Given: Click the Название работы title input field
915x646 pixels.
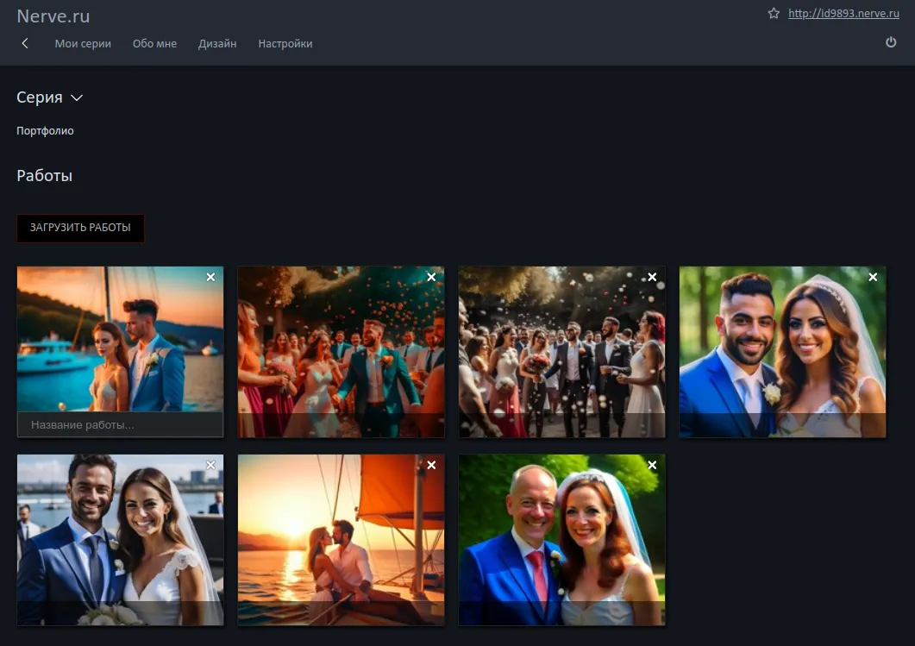Looking at the screenshot, I should 120,424.
